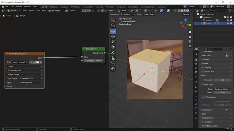Viewport: 234px width, 131px height.
Task: Toggle the Freestyle checkbox
Action: click(x=203, y=122)
